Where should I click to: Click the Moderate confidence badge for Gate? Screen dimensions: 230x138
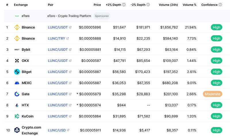[212, 94]
